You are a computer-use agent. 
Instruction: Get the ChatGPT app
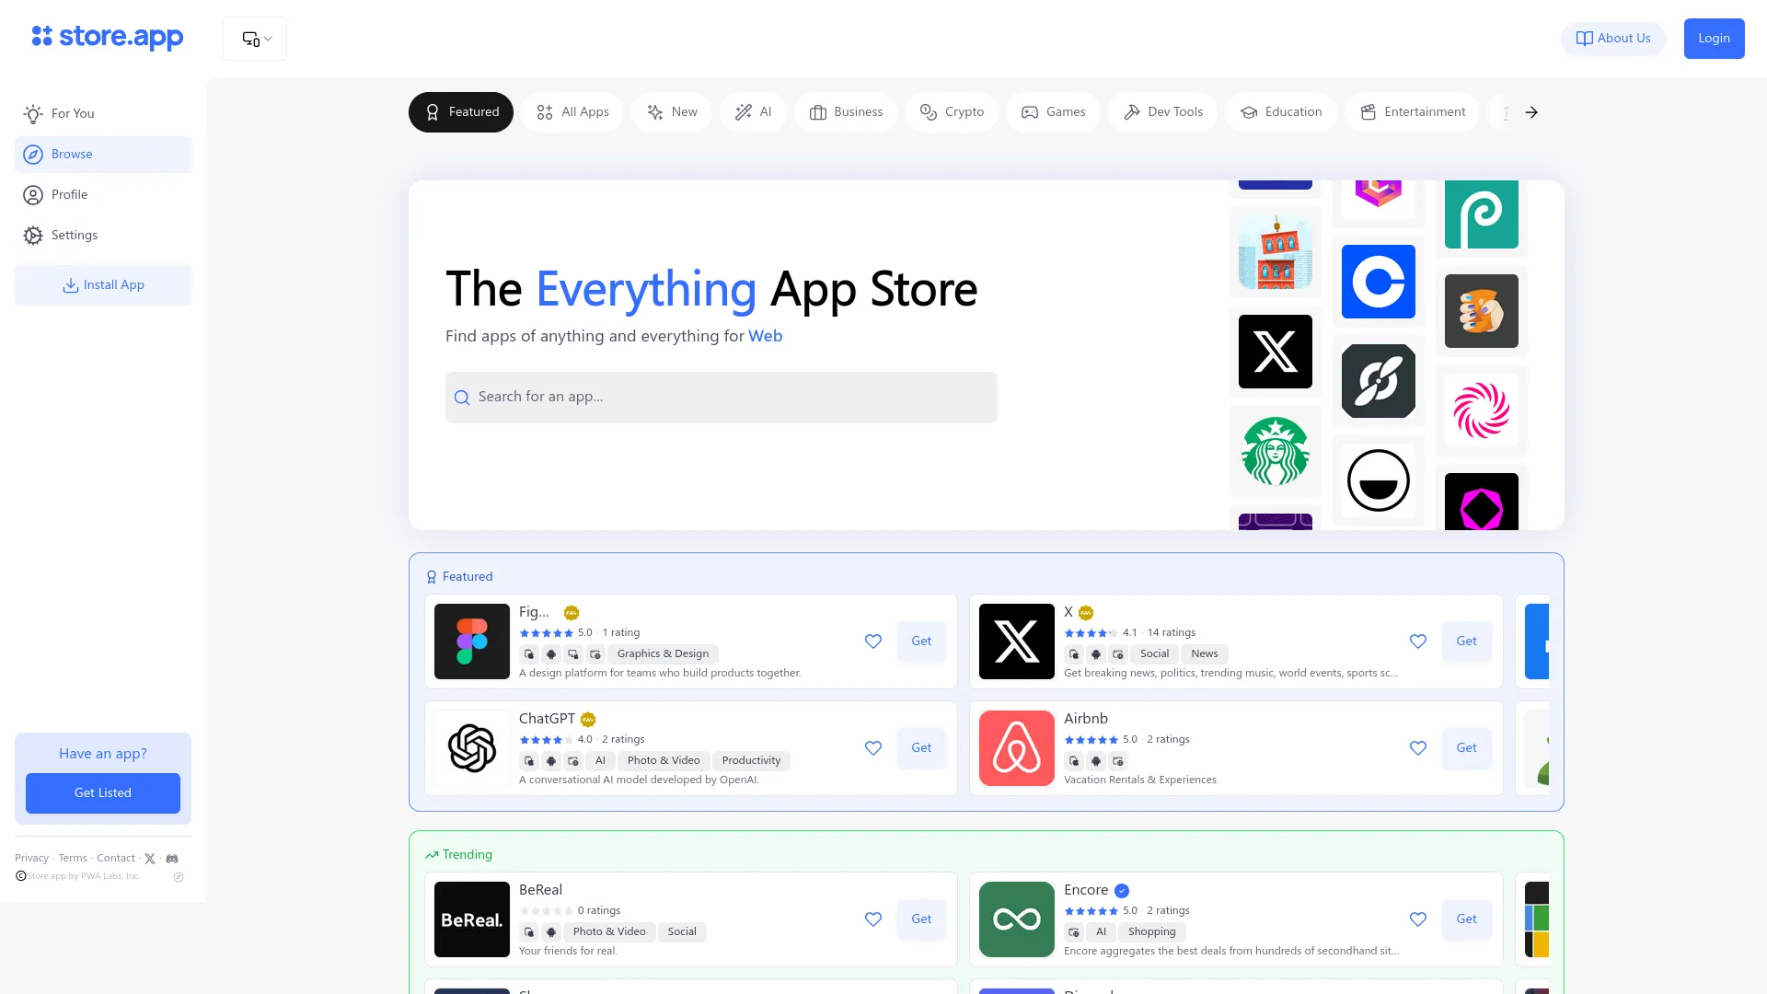[921, 748]
